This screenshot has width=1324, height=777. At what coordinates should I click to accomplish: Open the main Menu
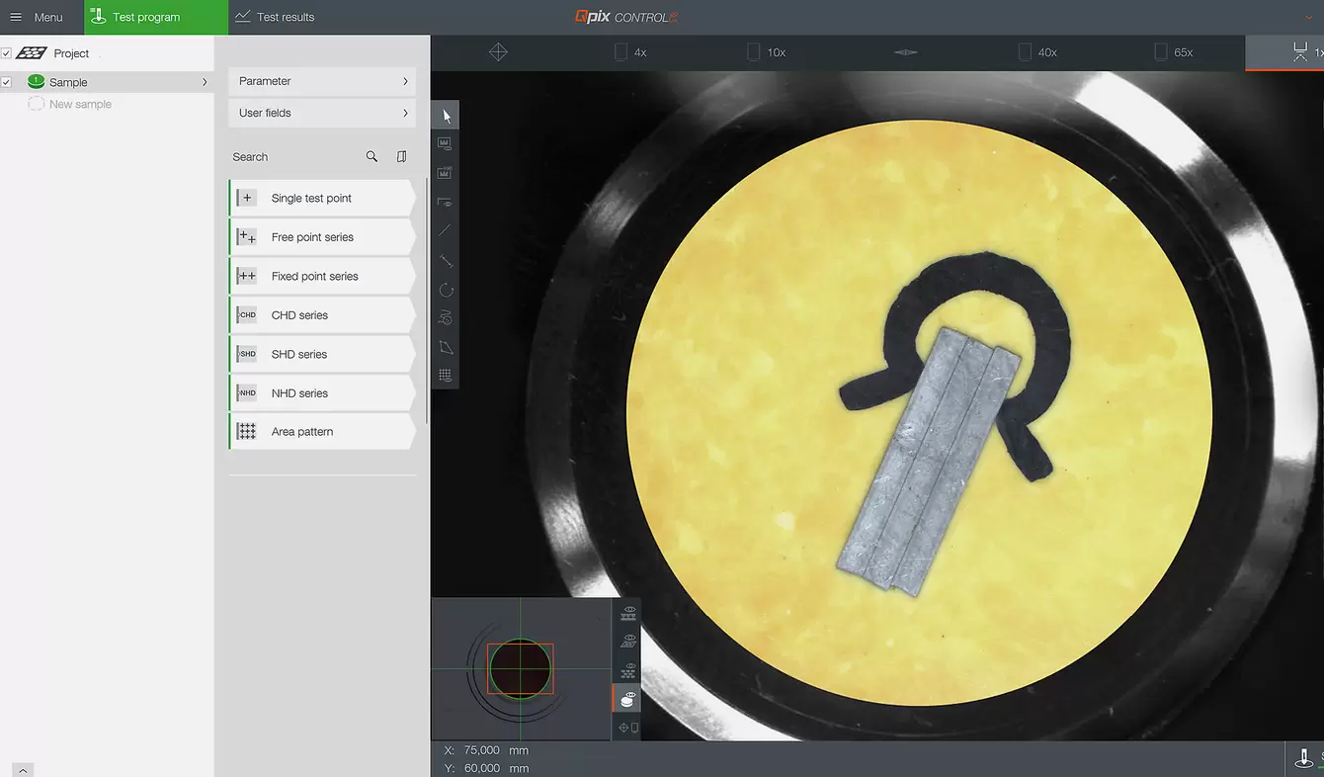click(37, 17)
